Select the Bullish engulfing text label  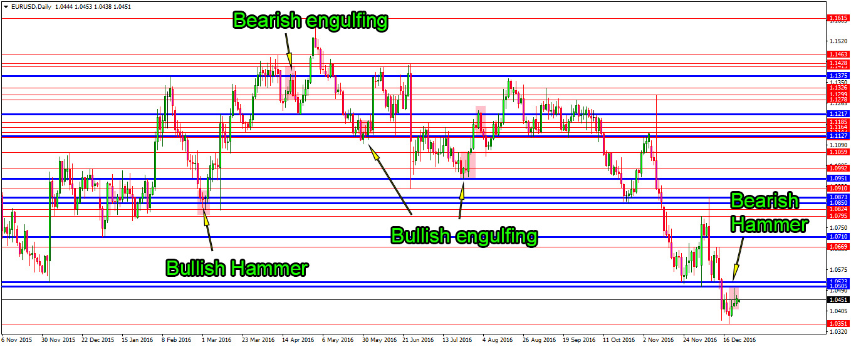click(x=464, y=236)
